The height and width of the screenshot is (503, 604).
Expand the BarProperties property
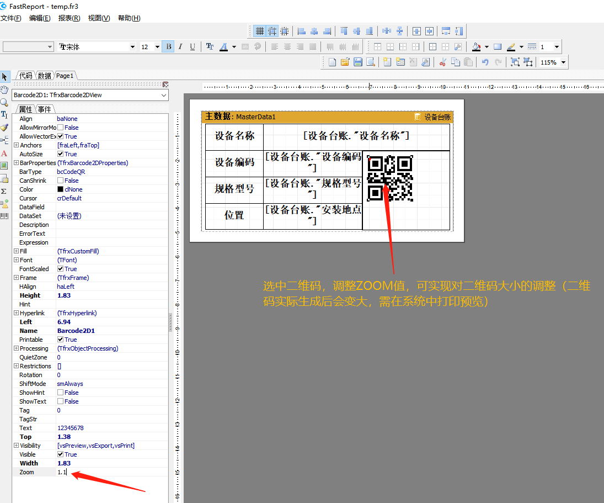(x=16, y=163)
